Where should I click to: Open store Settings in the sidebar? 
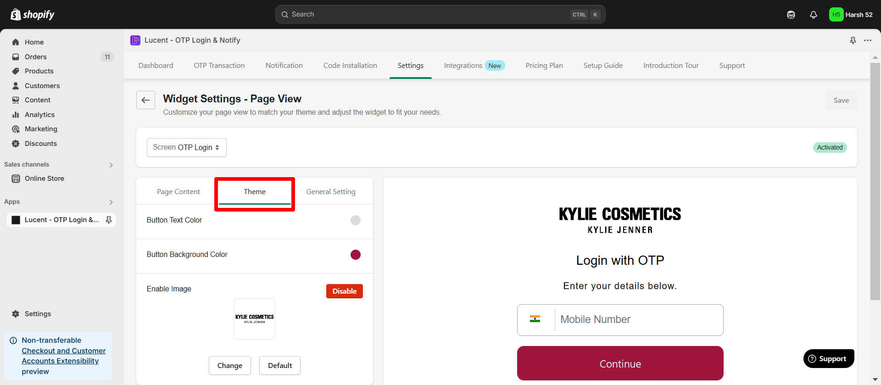click(x=38, y=314)
